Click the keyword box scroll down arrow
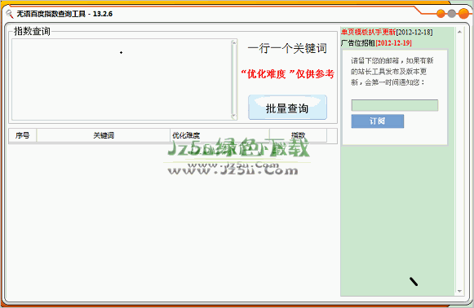474x308 pixels. click(x=233, y=117)
